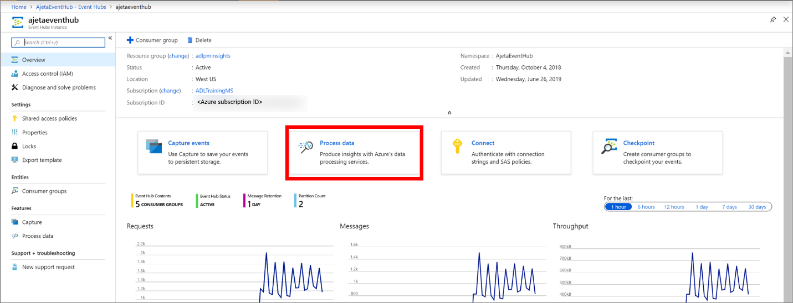
Task: Click the Locks padlock icon in sidebar
Action: tap(15, 147)
